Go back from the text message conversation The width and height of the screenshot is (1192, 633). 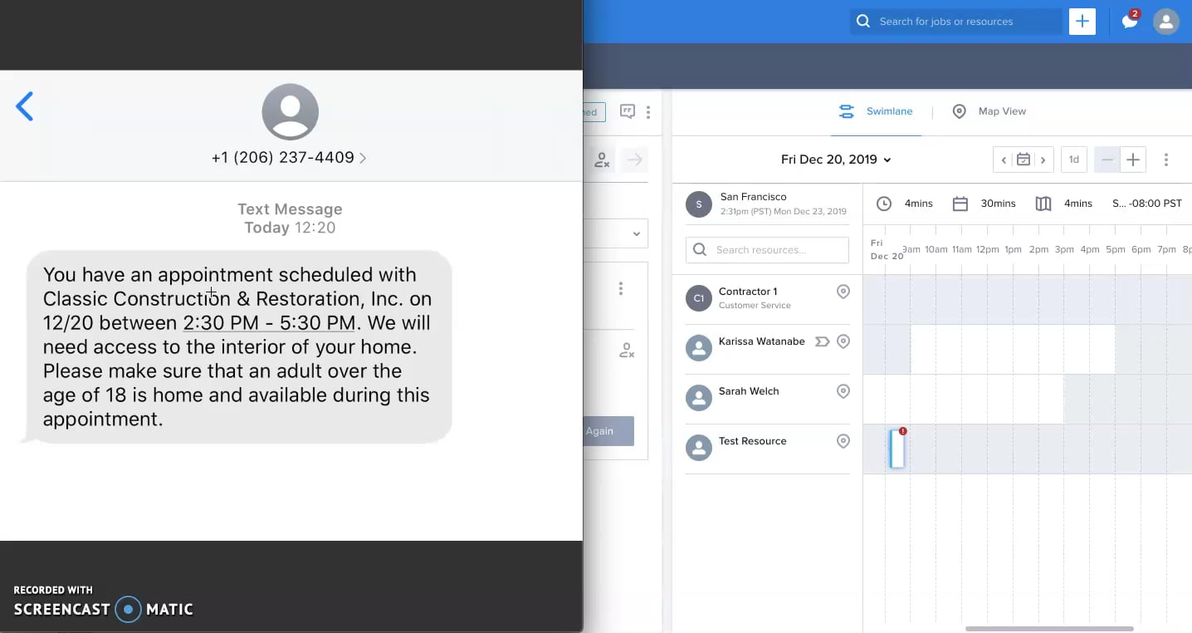coord(25,106)
